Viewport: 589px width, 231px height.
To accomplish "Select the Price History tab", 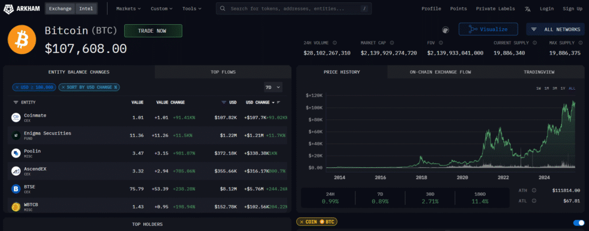I will pos(342,72).
